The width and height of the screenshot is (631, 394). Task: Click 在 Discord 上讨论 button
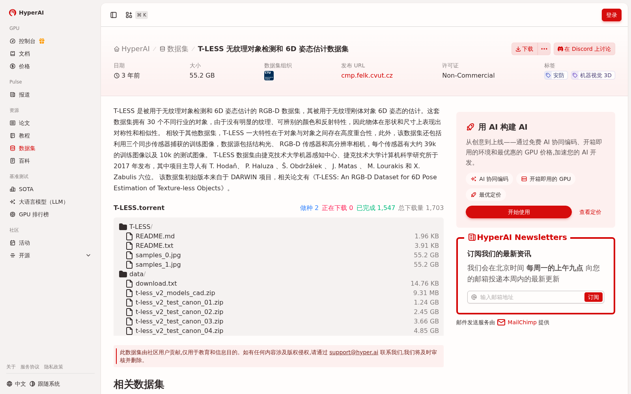pos(584,49)
